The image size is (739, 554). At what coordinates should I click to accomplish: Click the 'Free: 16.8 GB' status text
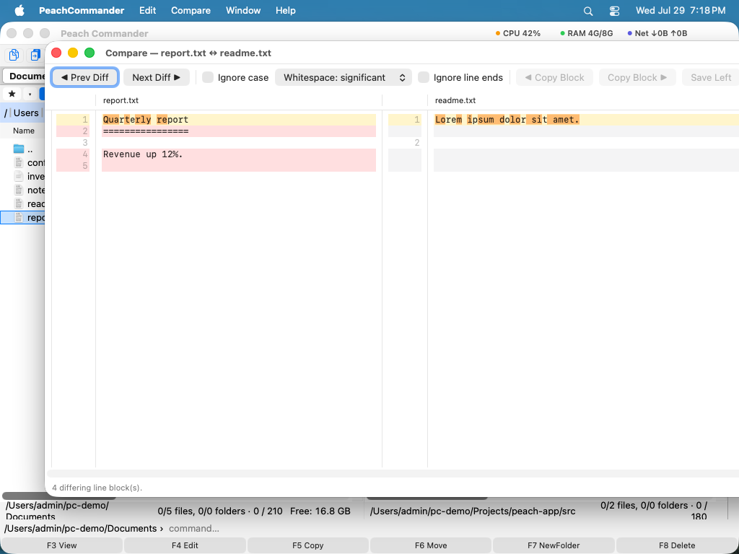coord(320,511)
